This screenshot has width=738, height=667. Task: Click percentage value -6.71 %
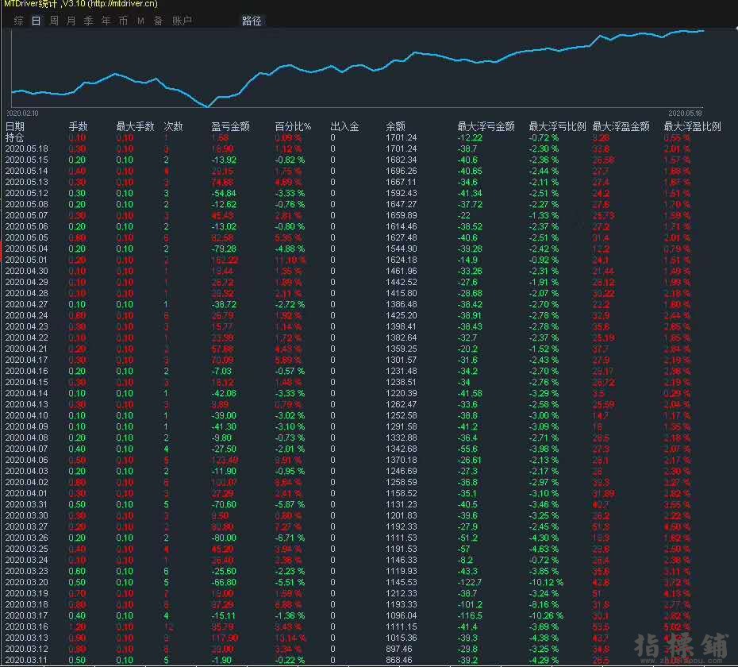(x=290, y=538)
